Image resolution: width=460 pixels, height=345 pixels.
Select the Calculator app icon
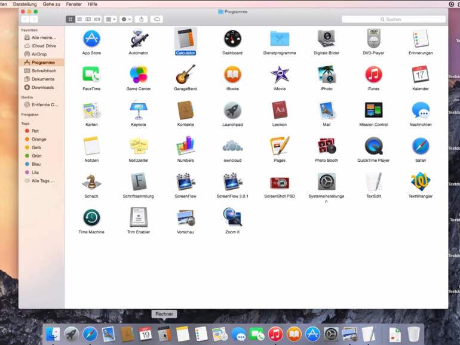point(185,38)
